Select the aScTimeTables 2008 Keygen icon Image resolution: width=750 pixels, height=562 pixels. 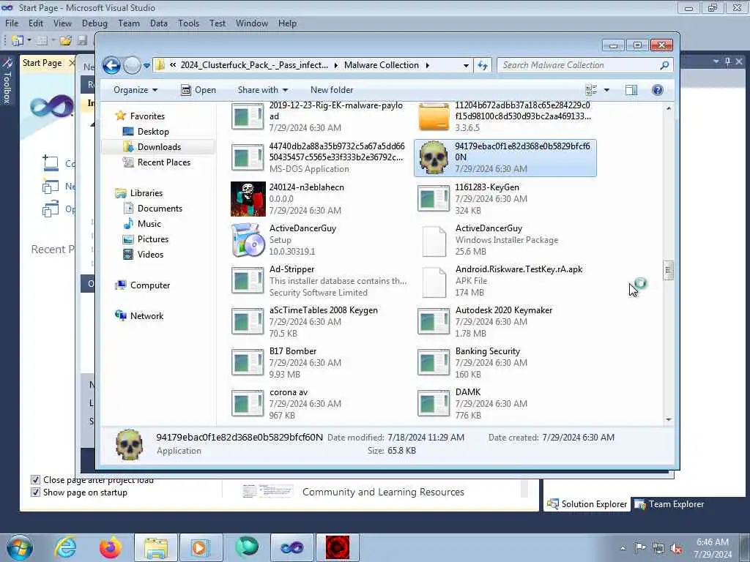(248, 322)
